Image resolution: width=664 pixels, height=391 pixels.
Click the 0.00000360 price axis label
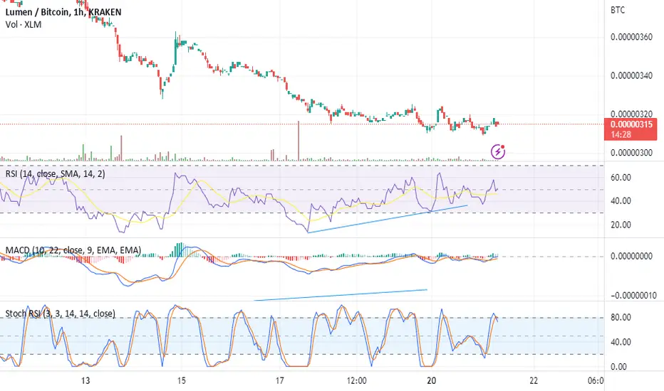pos(631,37)
